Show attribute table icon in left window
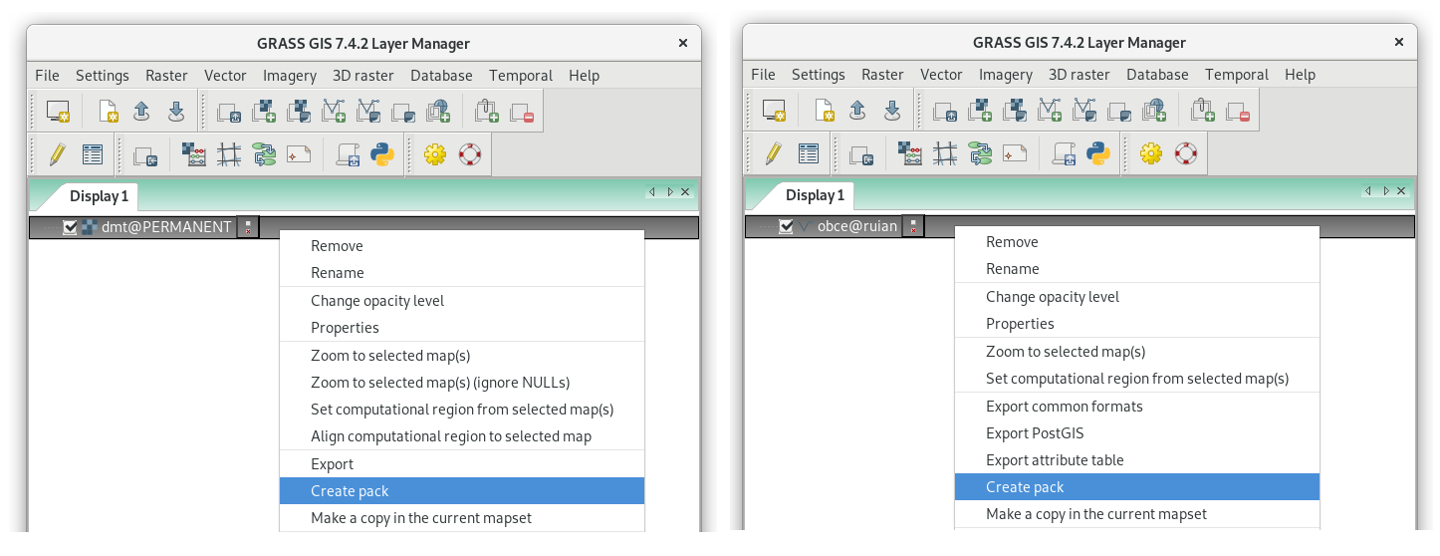Viewport: 1440px width, 556px height. tap(93, 154)
